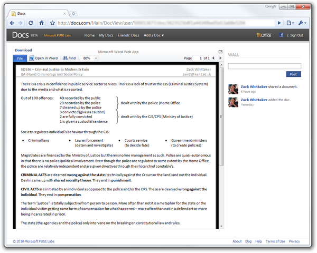The image size is (317, 253).
Task: Open Friends' Docs in the navigation bar
Action: pos(128,35)
